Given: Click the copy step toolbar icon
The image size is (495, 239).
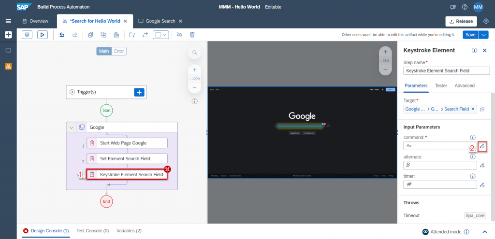Looking at the screenshot, I should (90, 35).
